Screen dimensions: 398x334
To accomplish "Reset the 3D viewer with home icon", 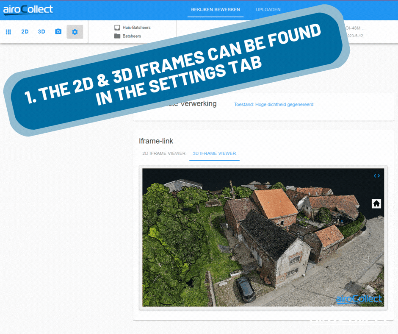I will click(x=376, y=203).
